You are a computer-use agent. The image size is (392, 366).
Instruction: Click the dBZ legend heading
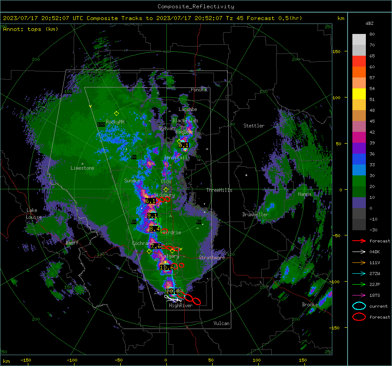[x=369, y=23]
